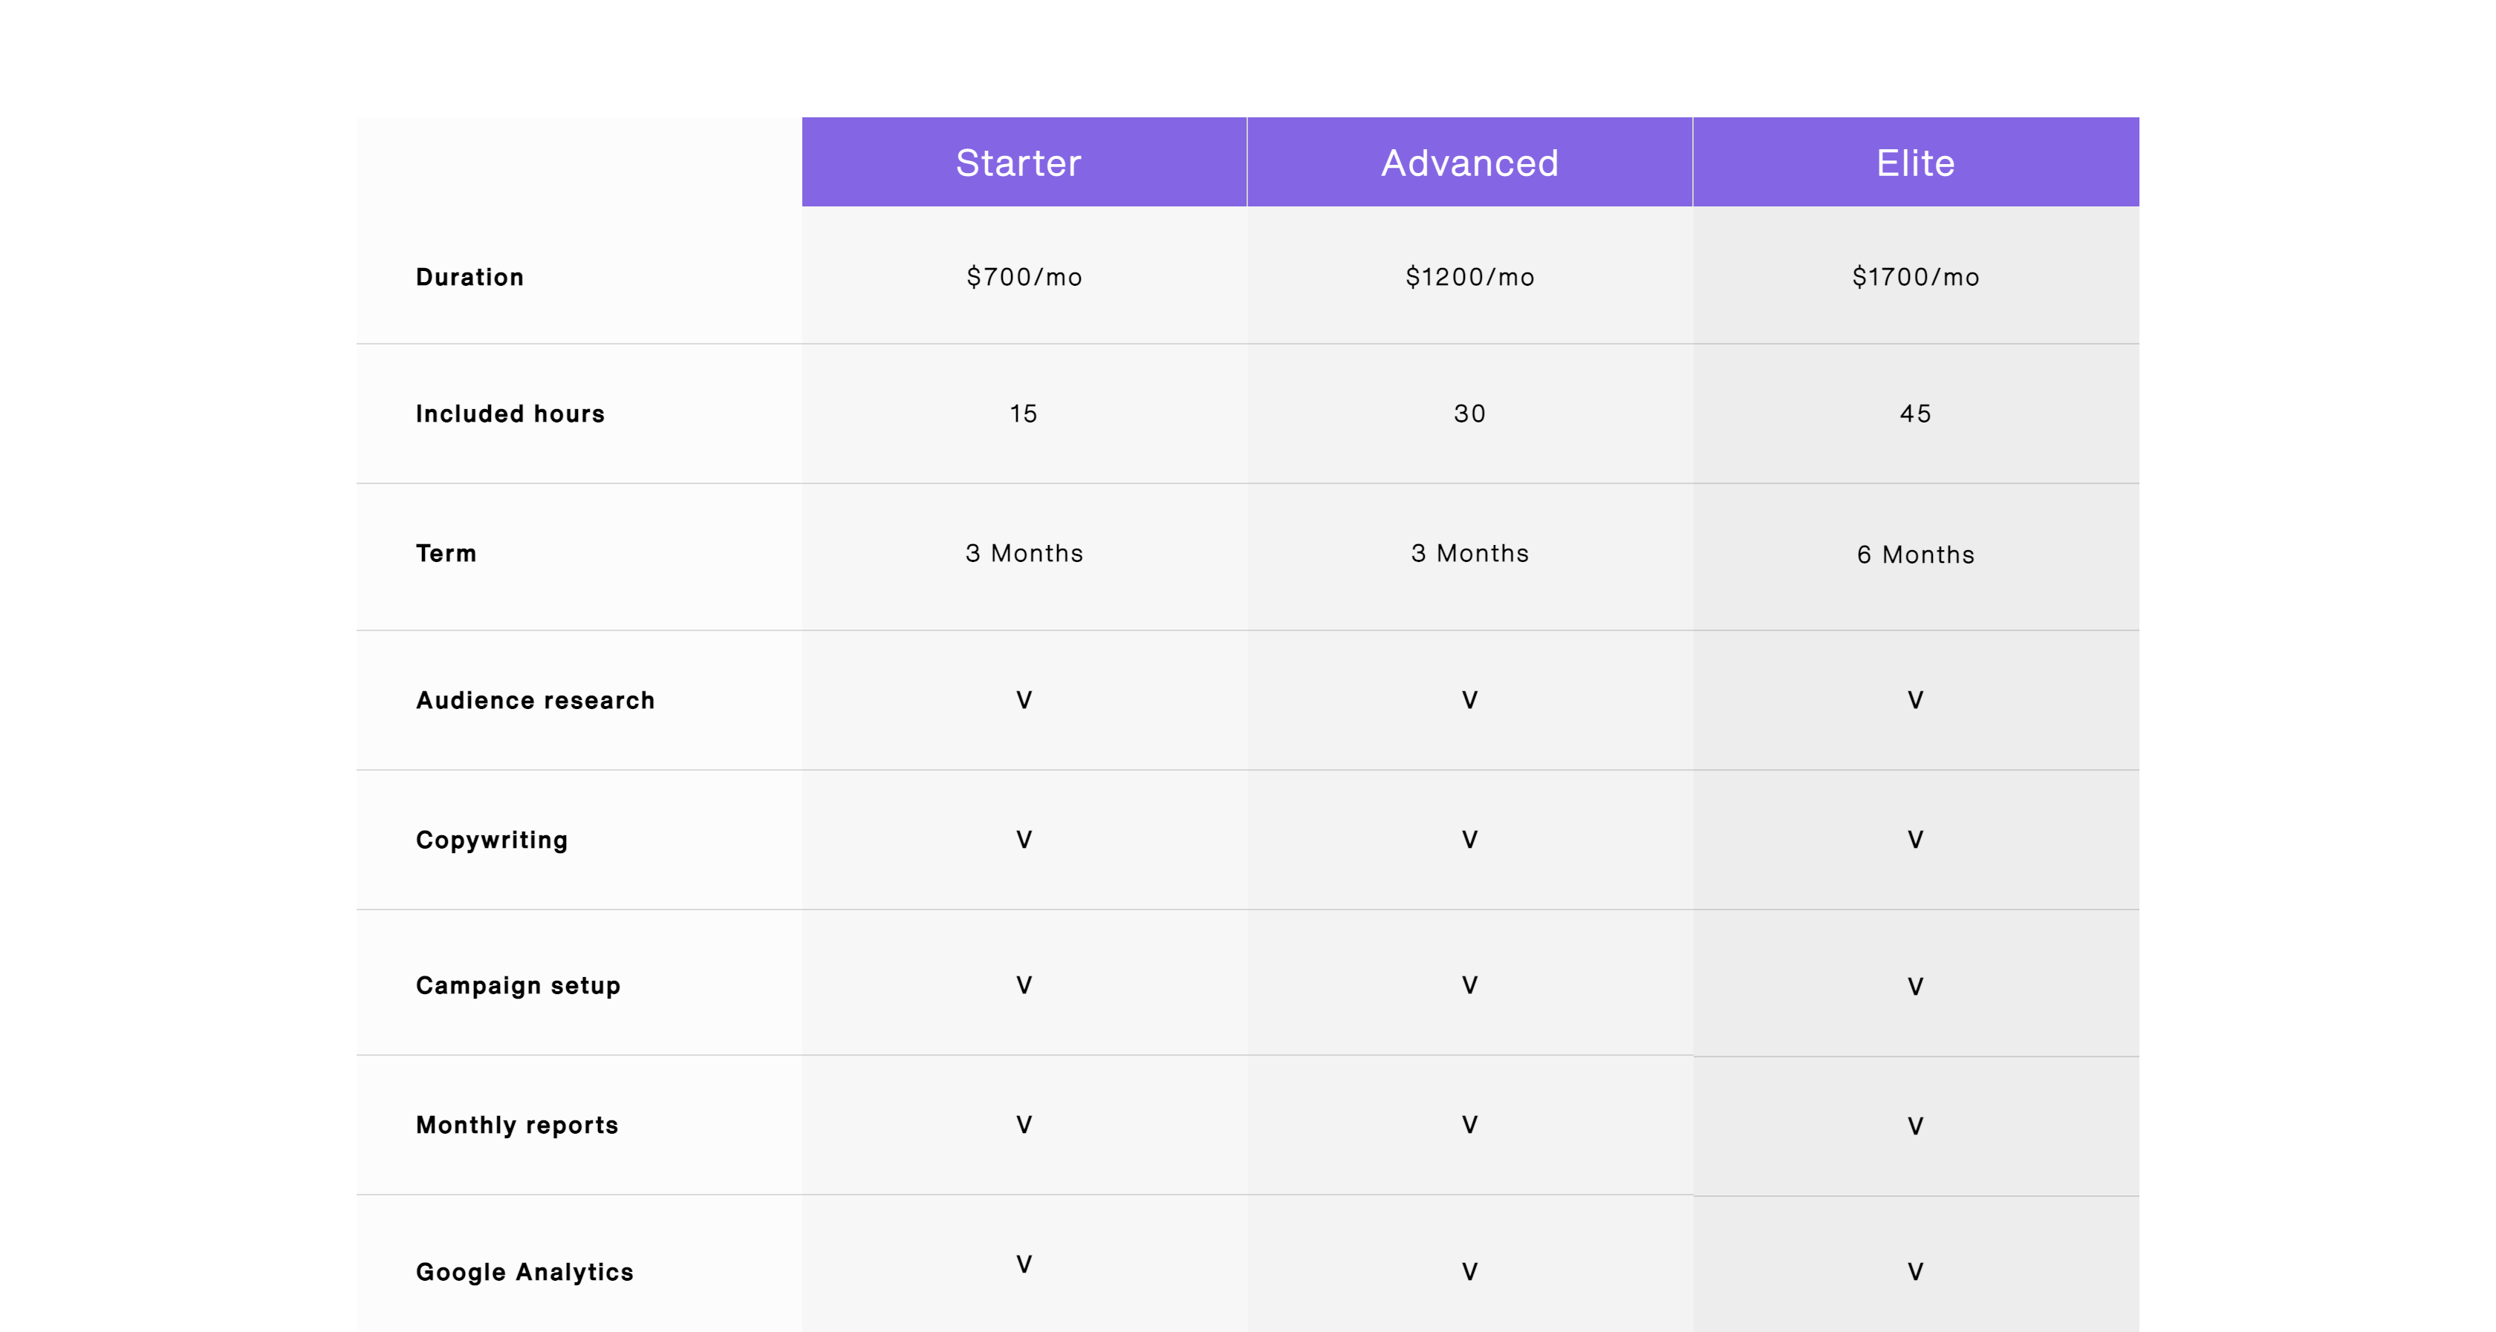Click Audience research checkmark under Elite
The height and width of the screenshot is (1332, 2496).
[x=1914, y=700]
